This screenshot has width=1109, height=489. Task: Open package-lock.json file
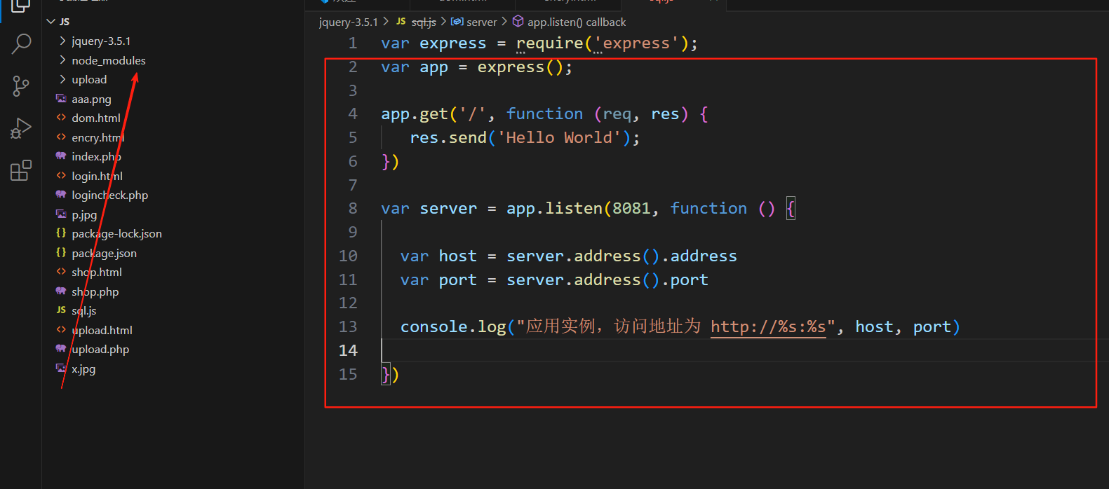(116, 234)
